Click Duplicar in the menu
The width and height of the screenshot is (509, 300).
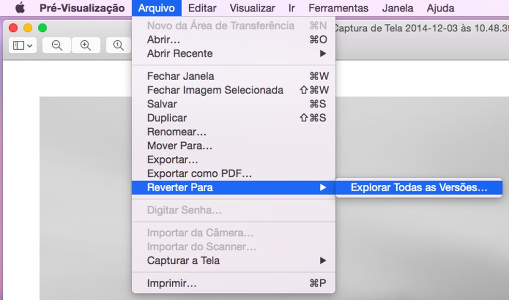(167, 118)
